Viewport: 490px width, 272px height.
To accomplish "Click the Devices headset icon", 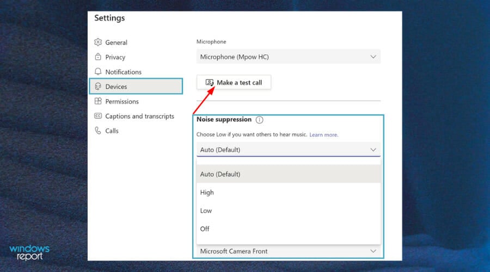I will (98, 86).
